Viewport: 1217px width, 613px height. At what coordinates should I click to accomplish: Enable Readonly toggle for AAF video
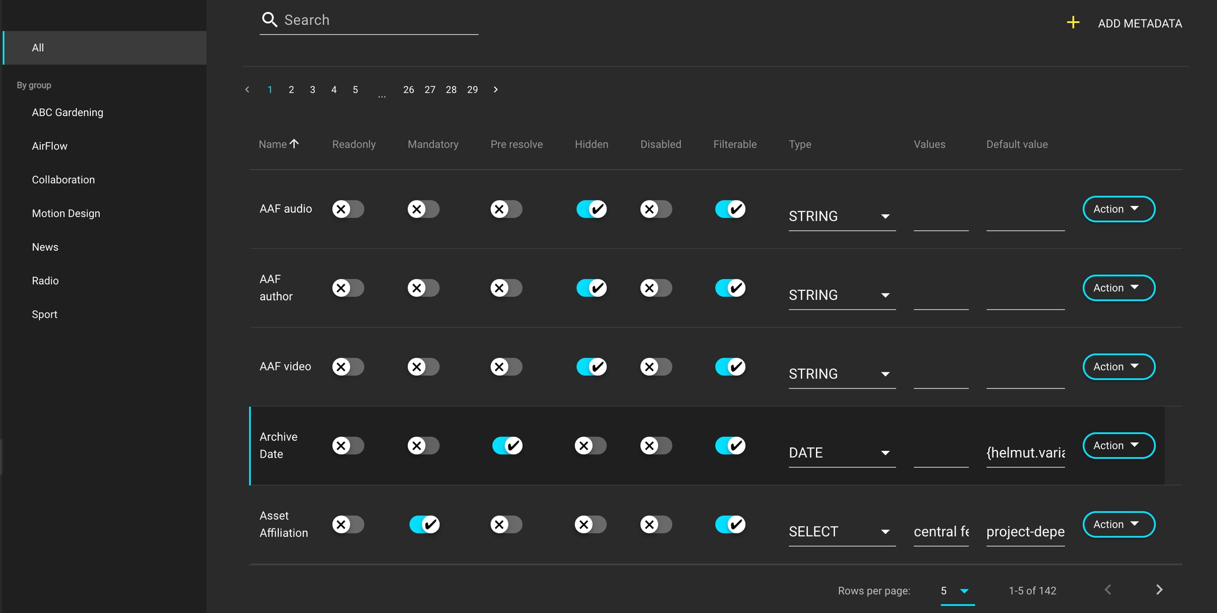tap(348, 366)
